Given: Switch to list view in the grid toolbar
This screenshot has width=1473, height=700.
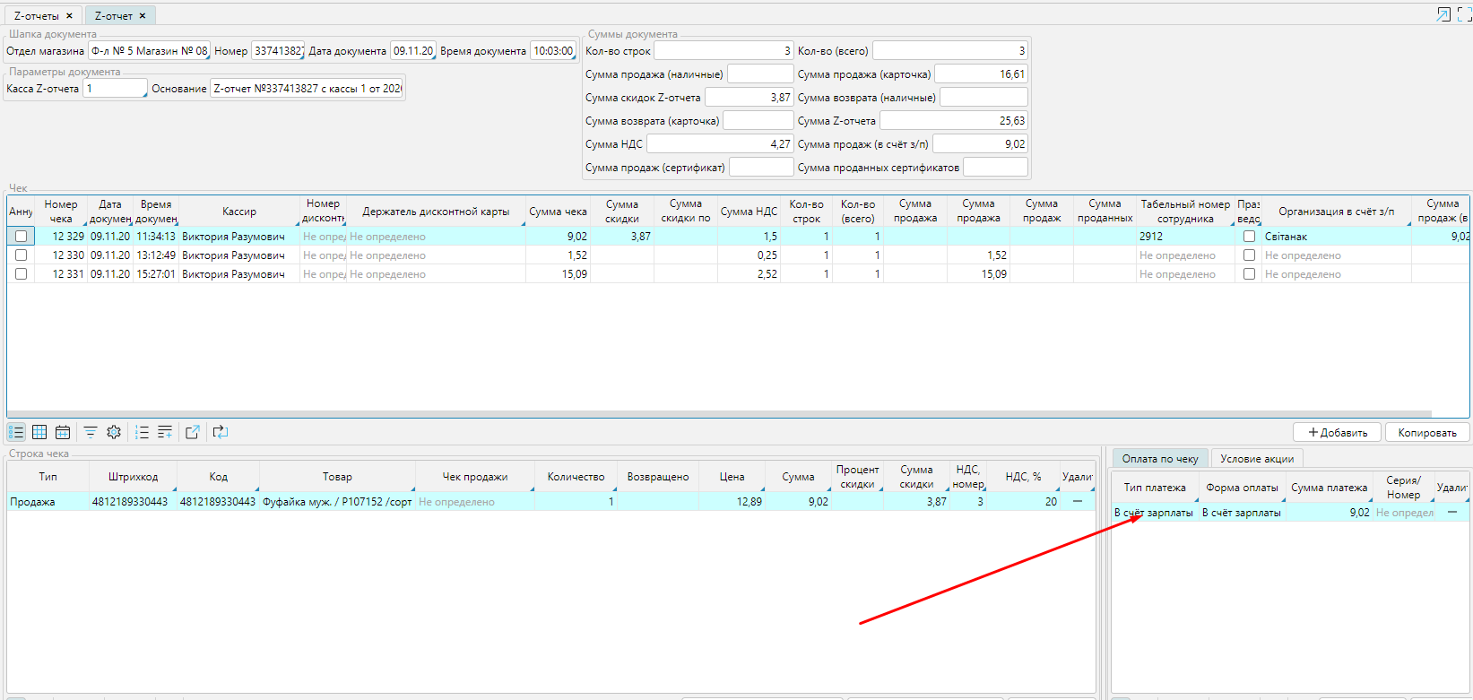Looking at the screenshot, I should coord(16,432).
